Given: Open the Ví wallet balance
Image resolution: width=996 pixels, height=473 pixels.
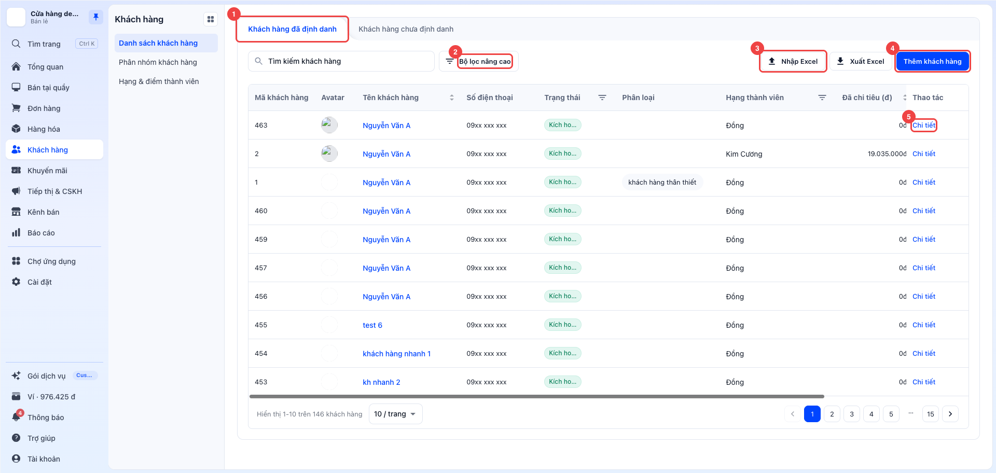Looking at the screenshot, I should (x=54, y=397).
